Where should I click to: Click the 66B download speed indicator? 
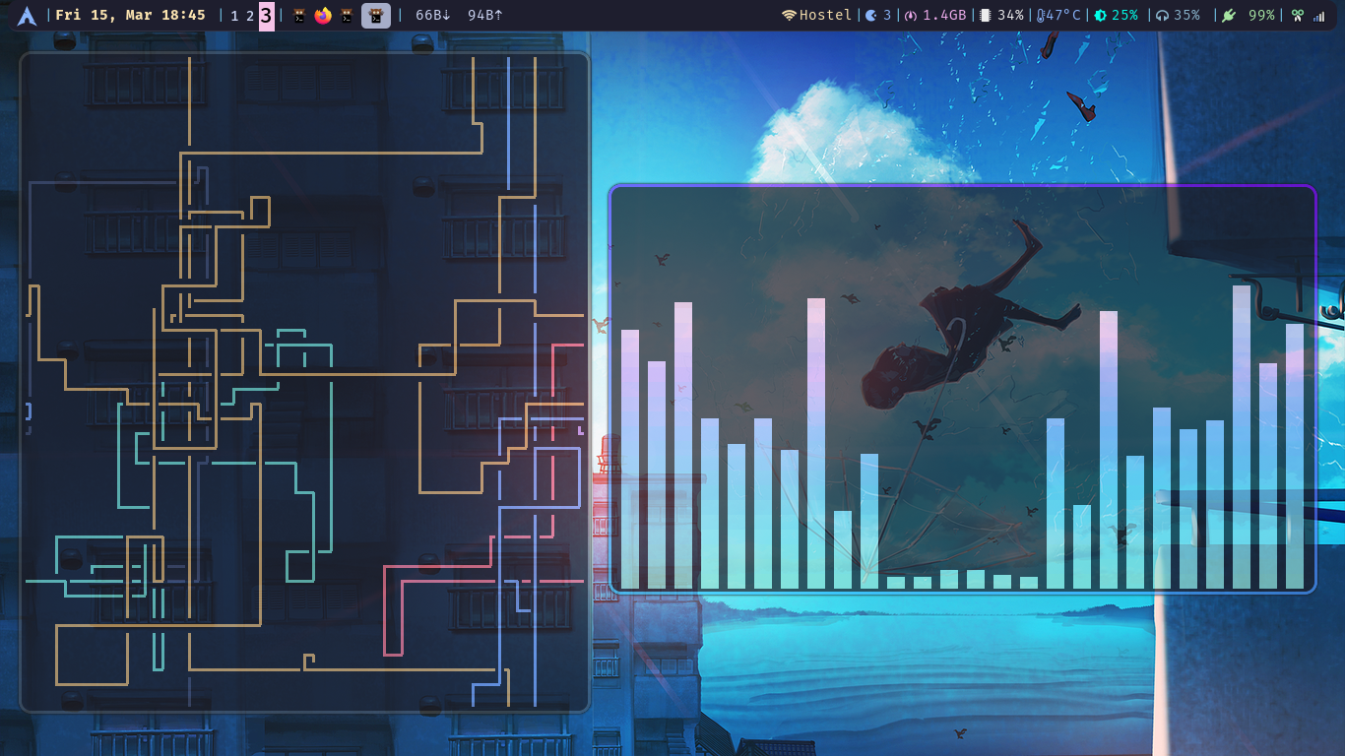tap(432, 16)
